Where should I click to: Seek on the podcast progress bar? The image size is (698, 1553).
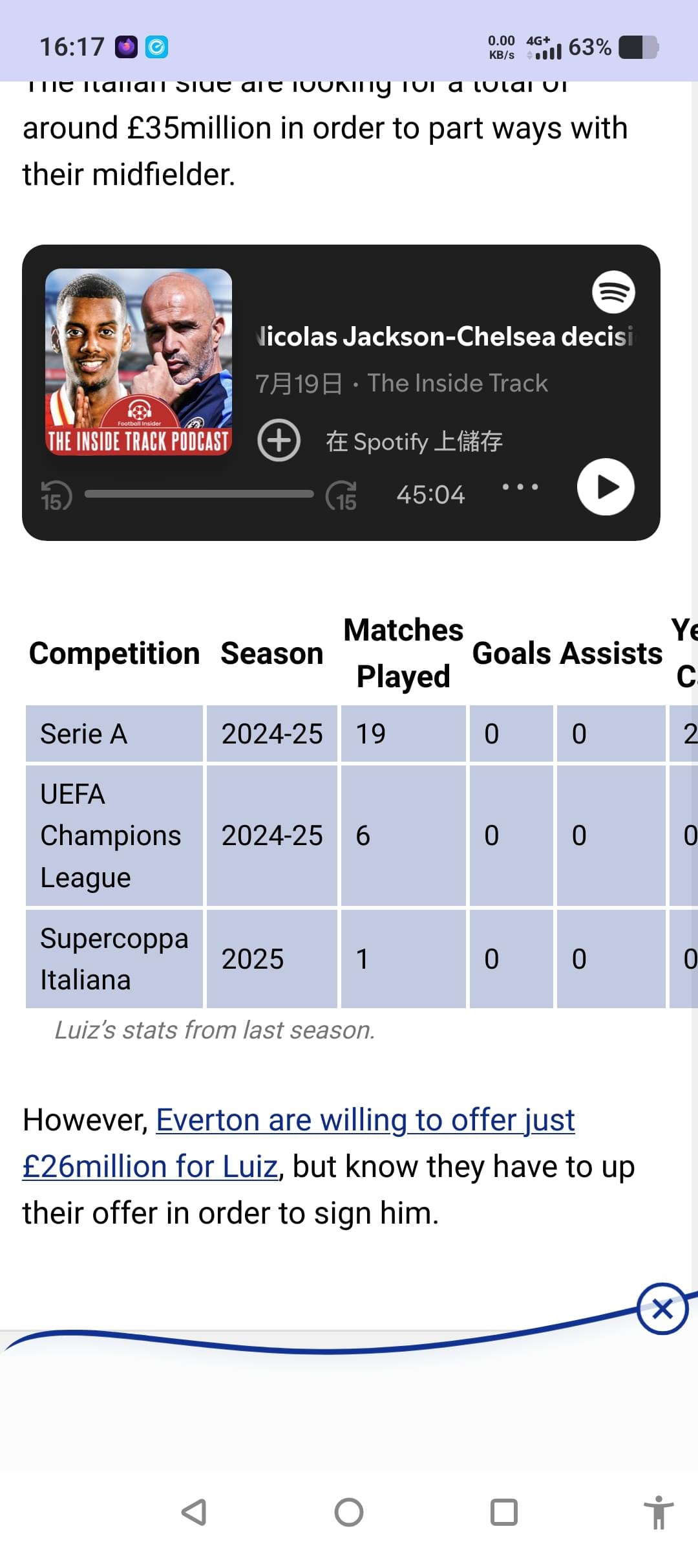(x=199, y=494)
